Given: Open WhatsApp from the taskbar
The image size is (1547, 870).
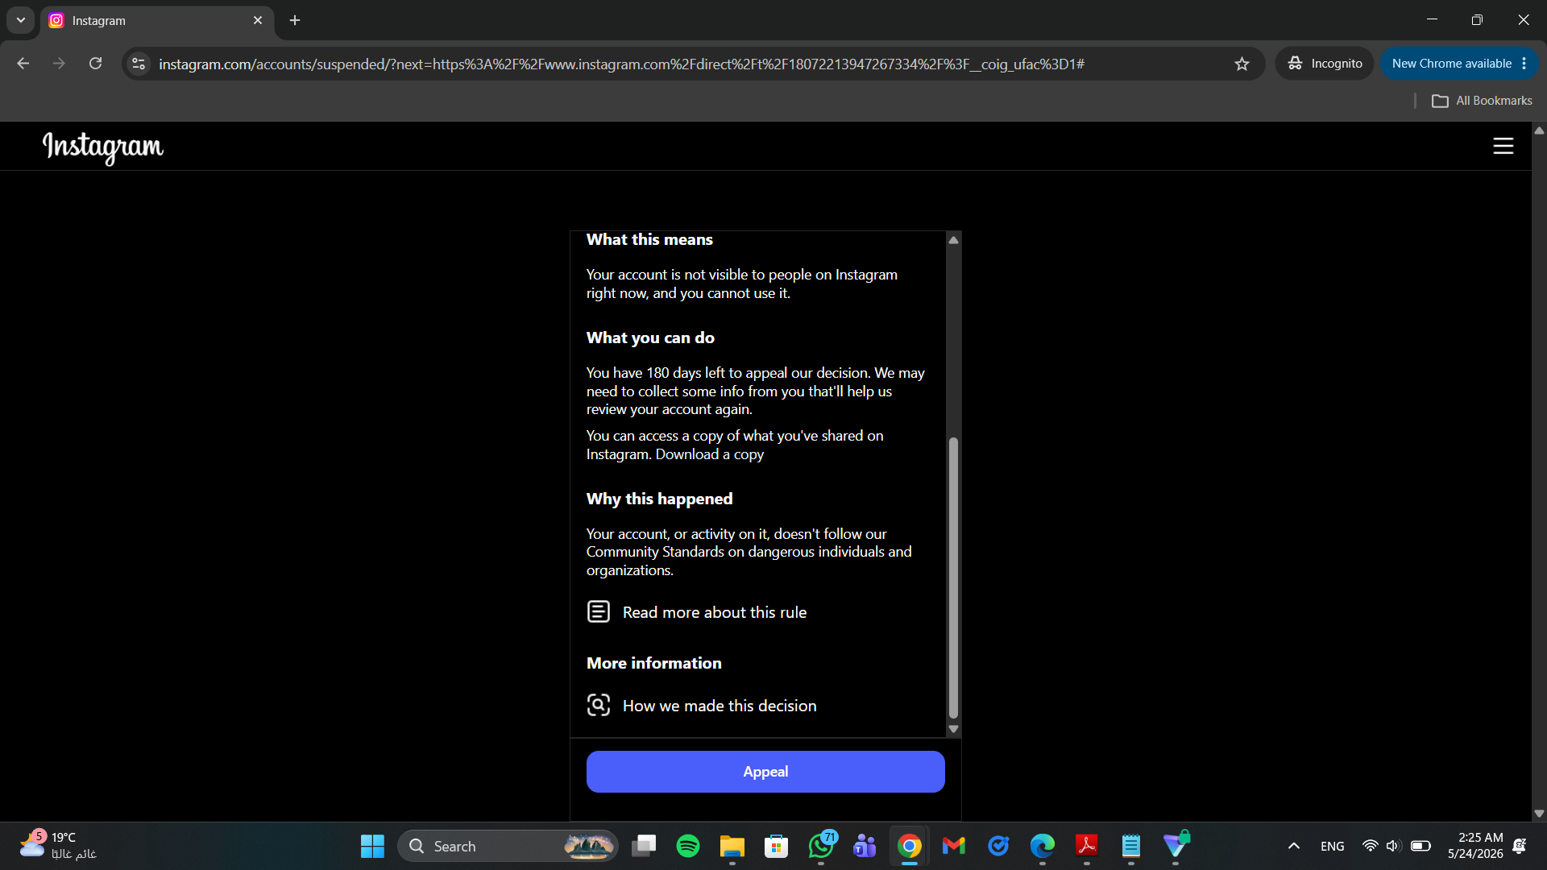Looking at the screenshot, I should (x=821, y=846).
